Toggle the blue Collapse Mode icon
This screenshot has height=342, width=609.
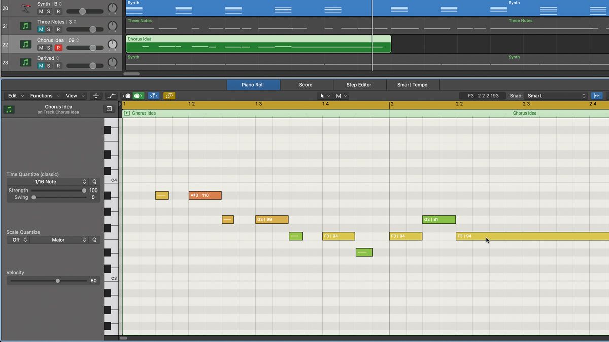pos(154,95)
